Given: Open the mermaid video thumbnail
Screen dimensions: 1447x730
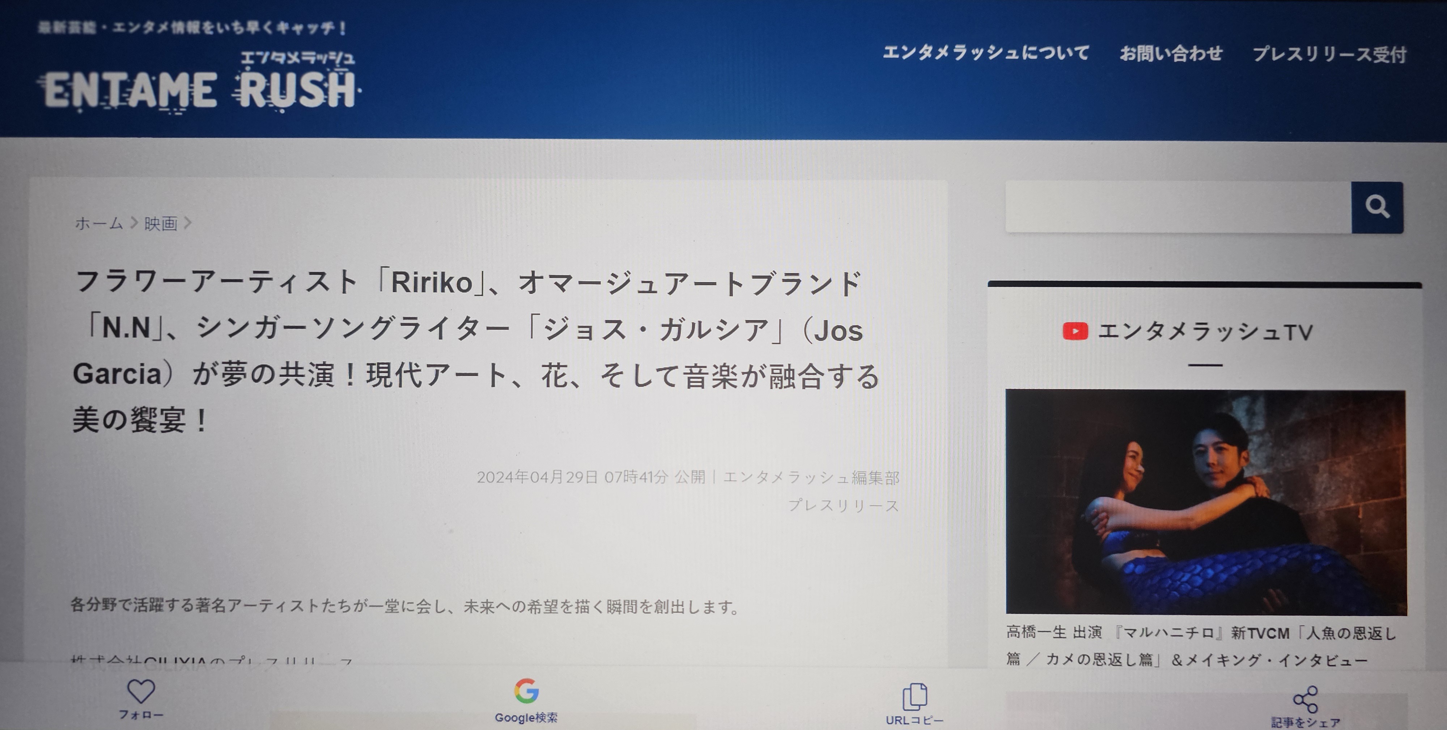Looking at the screenshot, I should (1205, 501).
